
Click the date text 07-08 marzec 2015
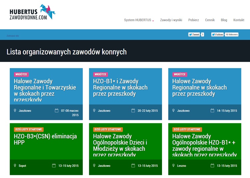[x=70, y=113]
